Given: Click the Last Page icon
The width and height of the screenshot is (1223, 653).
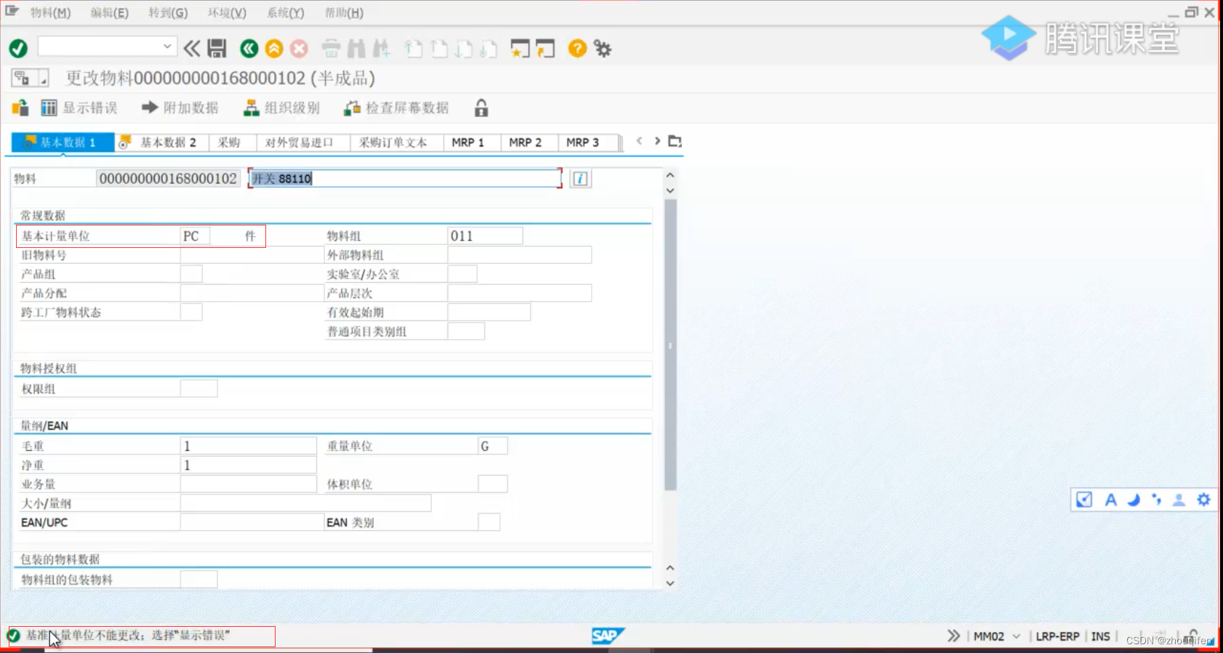Looking at the screenshot, I should click(x=488, y=49).
